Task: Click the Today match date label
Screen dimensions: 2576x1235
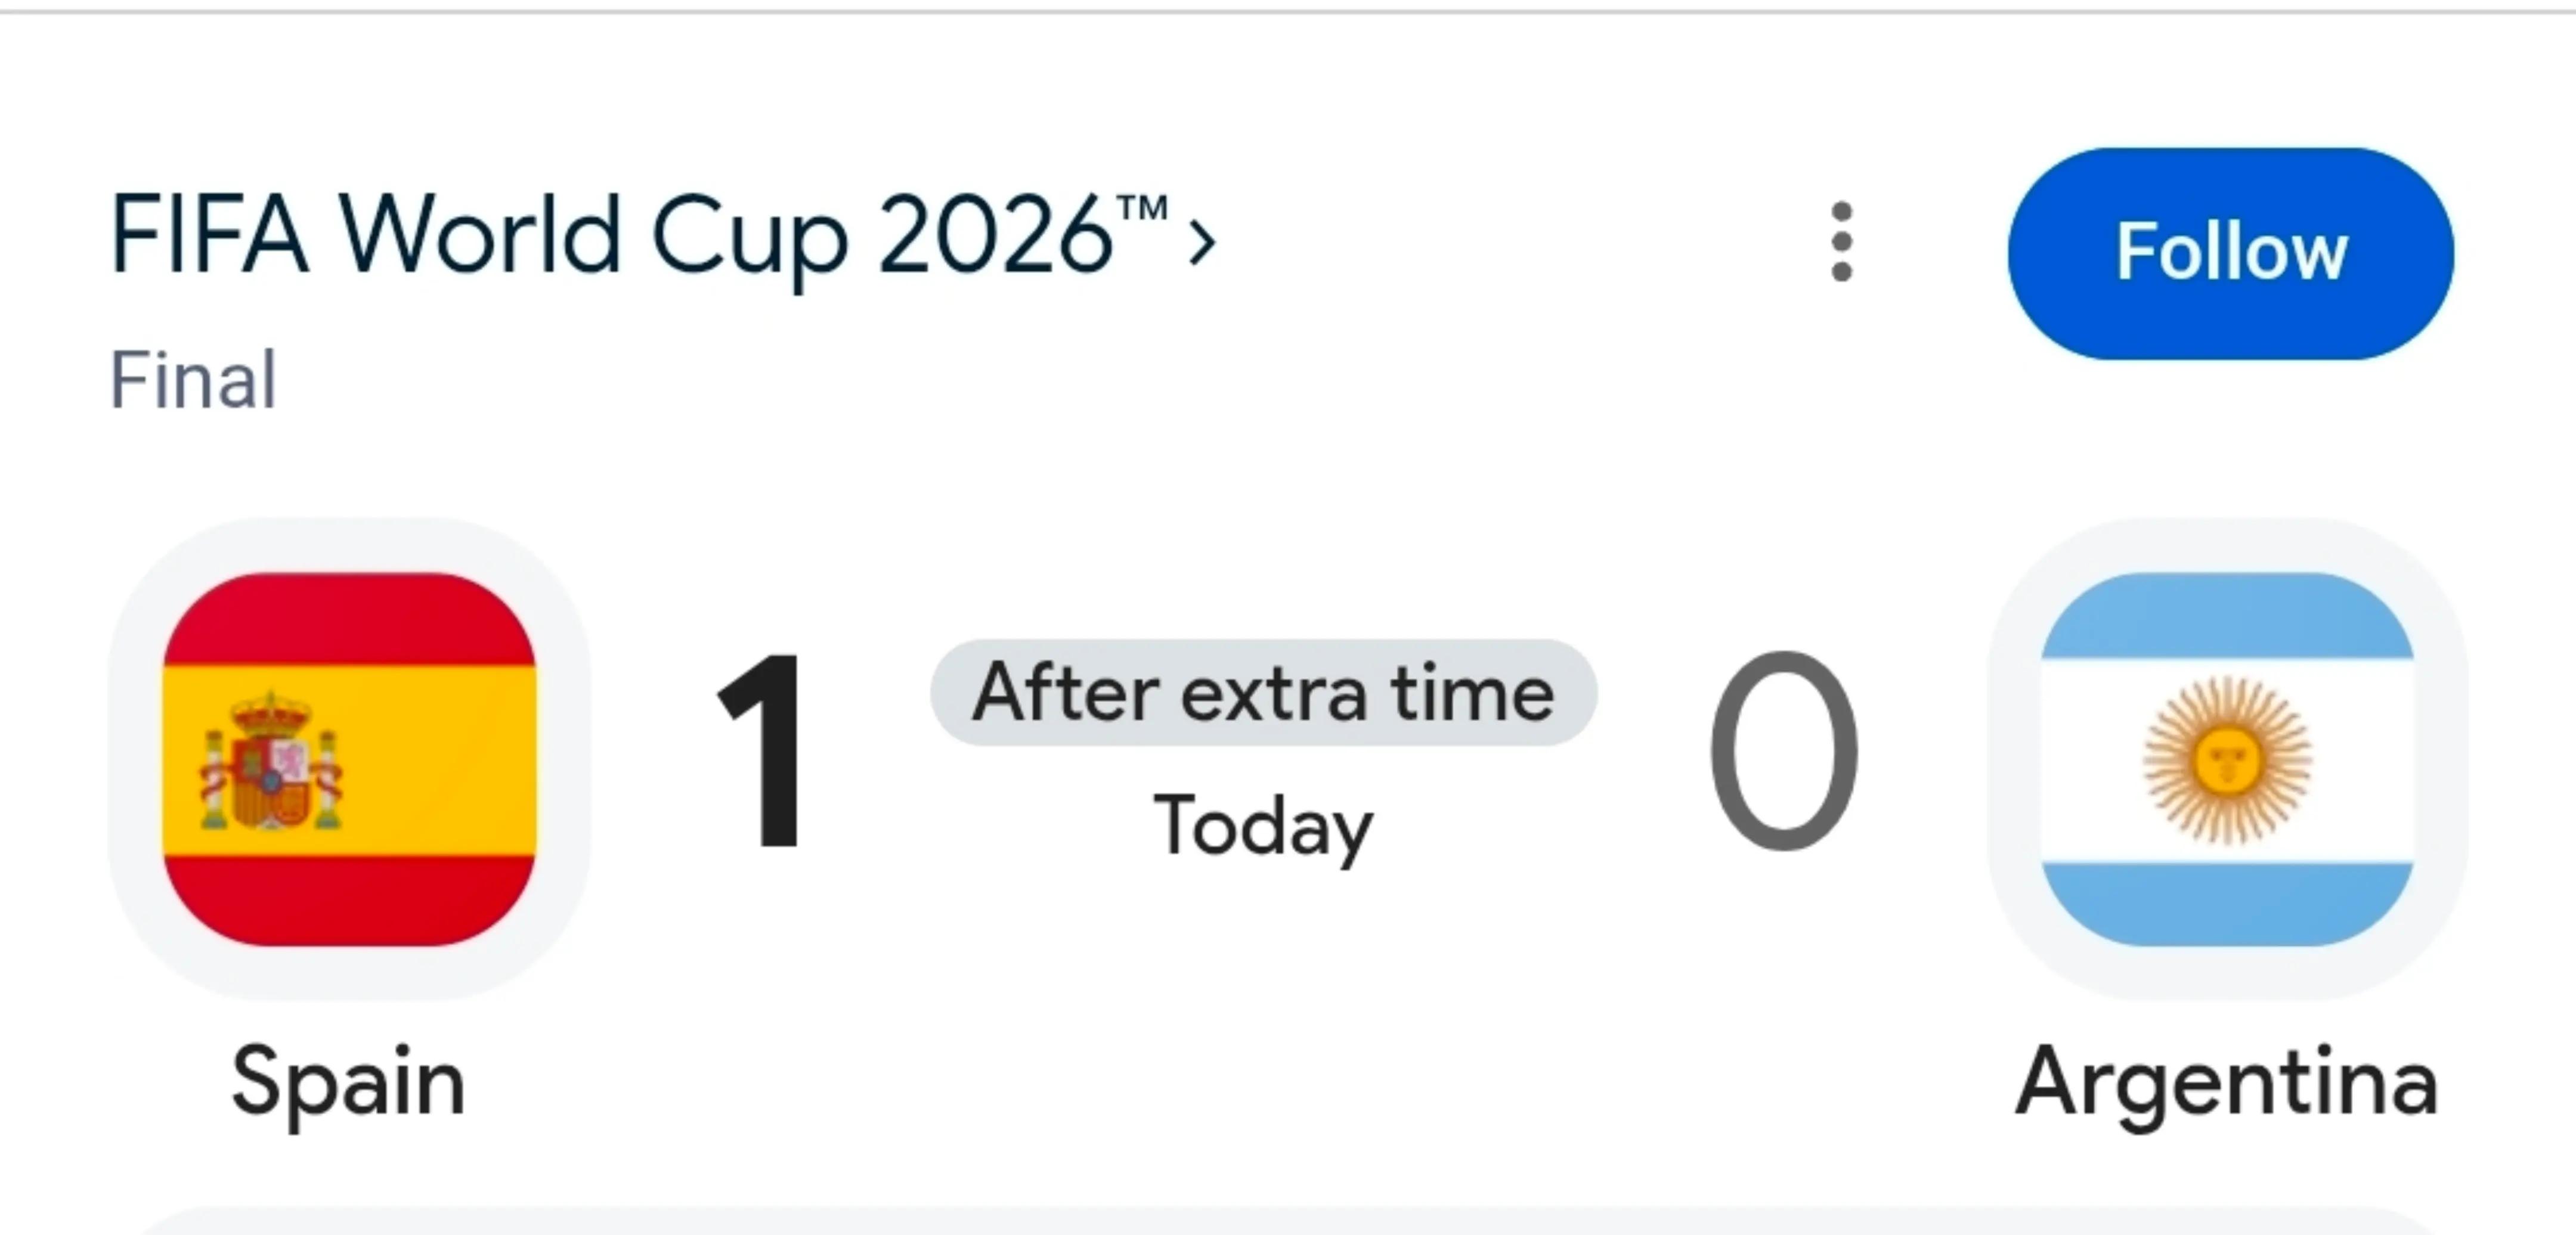Action: (x=1263, y=827)
